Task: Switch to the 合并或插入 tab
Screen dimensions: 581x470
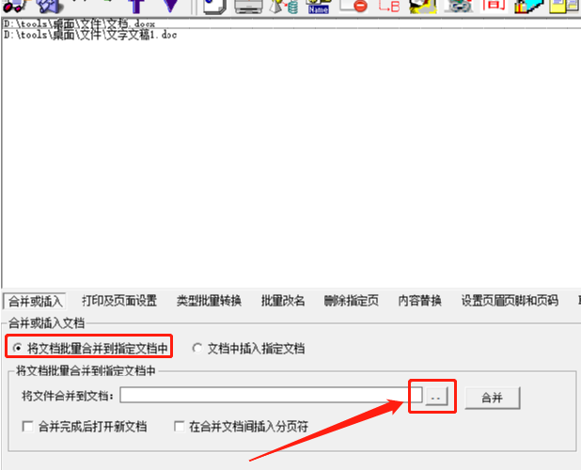Action: [35, 301]
